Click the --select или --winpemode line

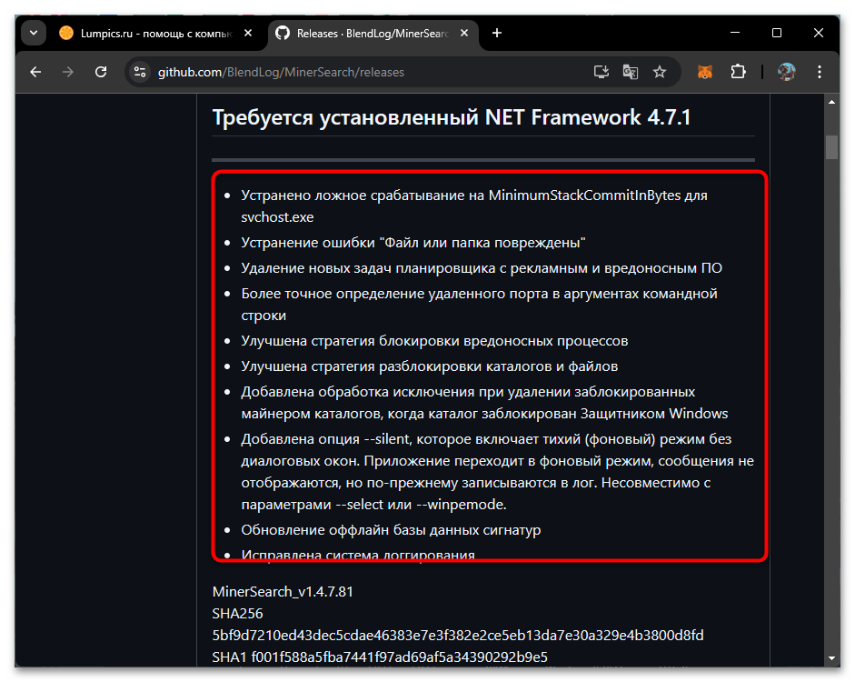374,505
